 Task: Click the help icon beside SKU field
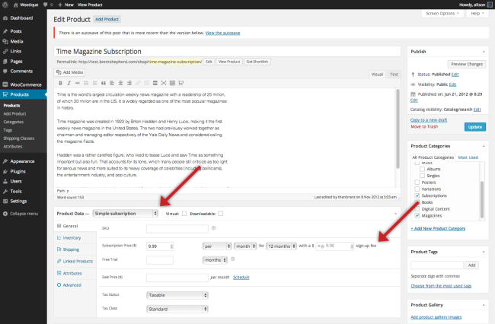pos(212,227)
